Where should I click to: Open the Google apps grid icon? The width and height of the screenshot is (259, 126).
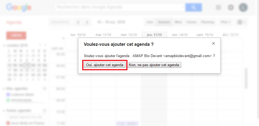[x=218, y=7]
